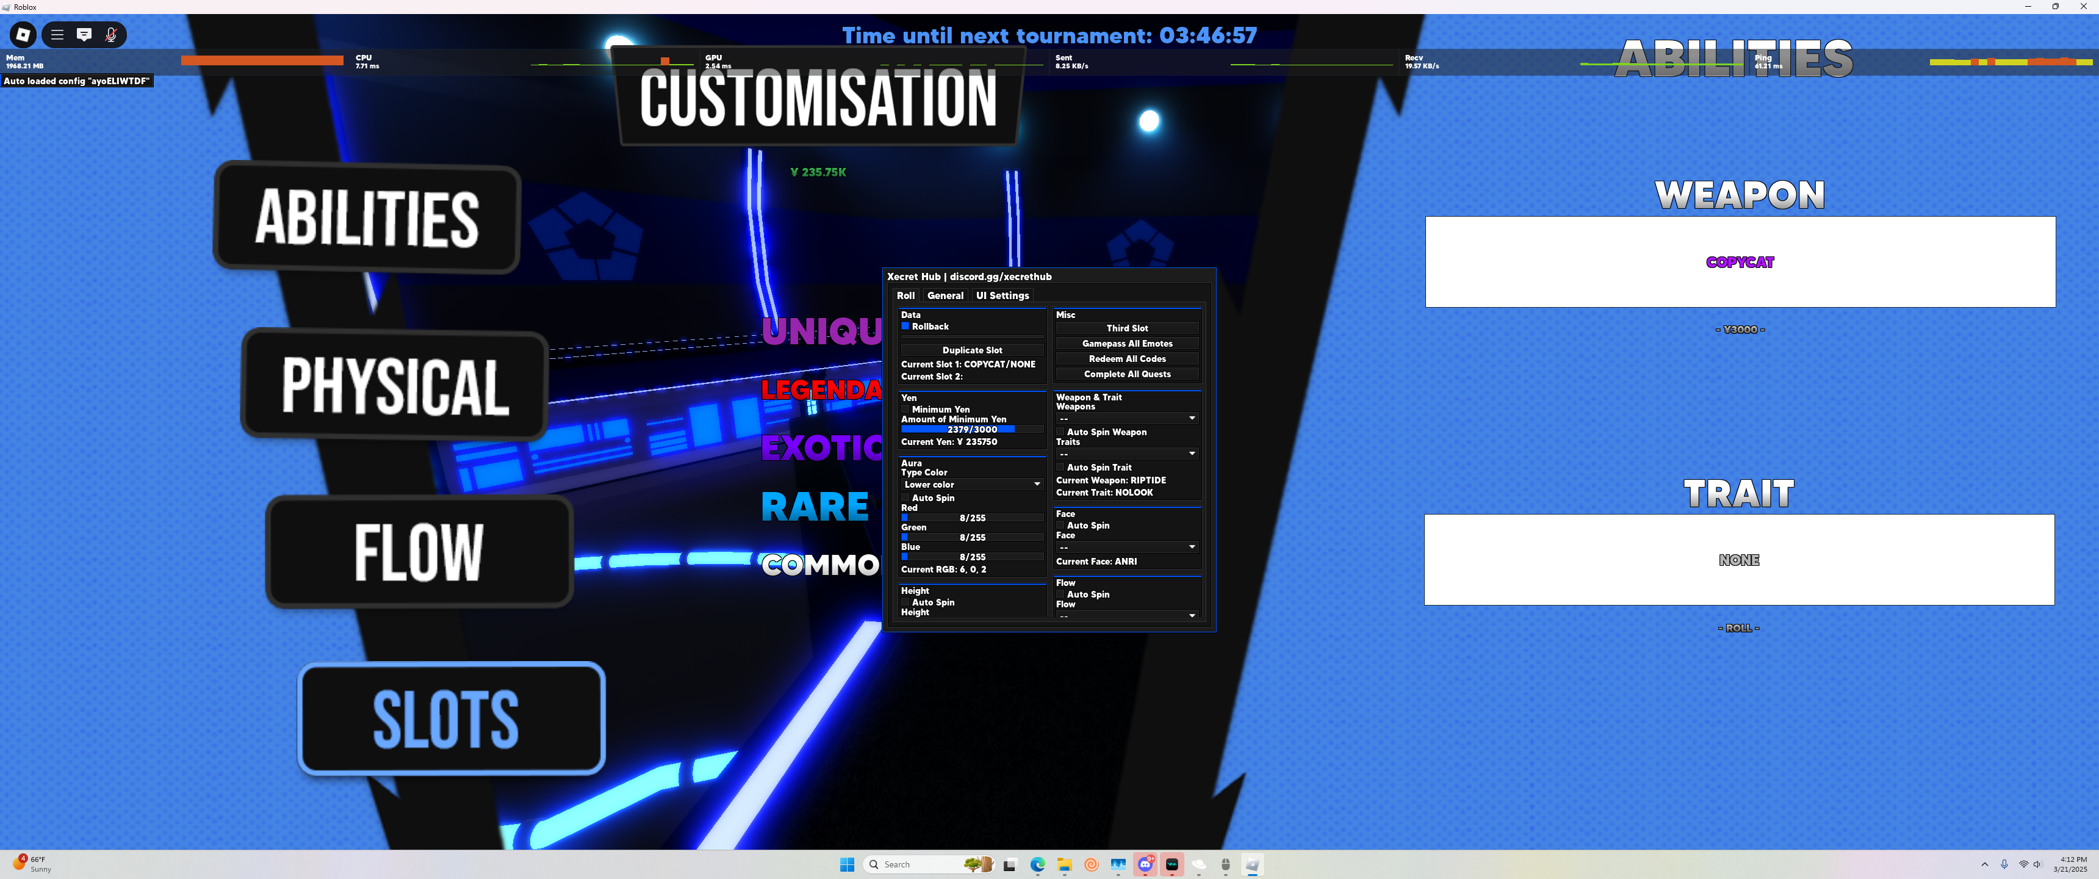Open Discord from the taskbar

pyautogui.click(x=1145, y=864)
